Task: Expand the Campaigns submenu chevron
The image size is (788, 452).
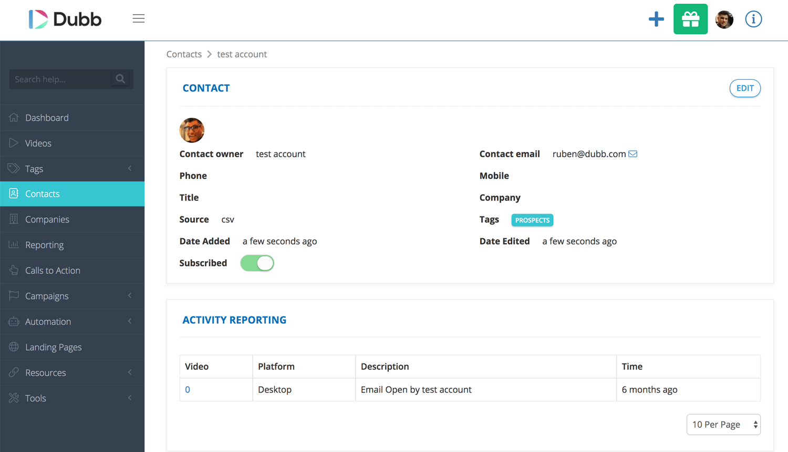Action: (130, 295)
